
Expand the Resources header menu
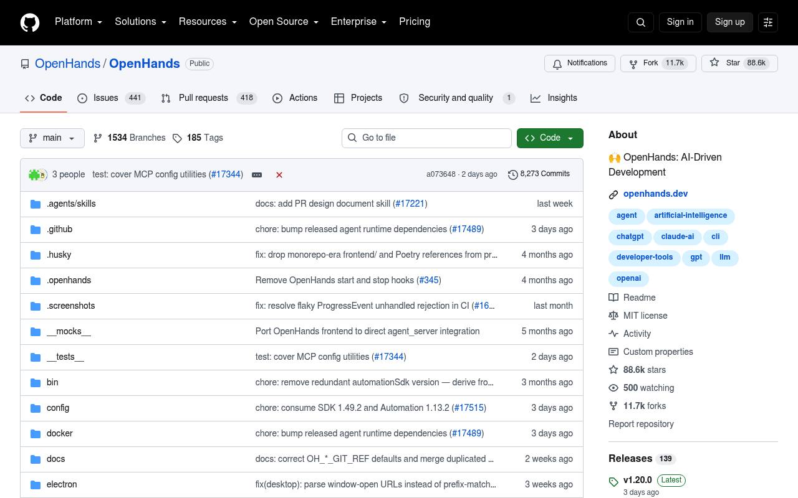click(208, 22)
